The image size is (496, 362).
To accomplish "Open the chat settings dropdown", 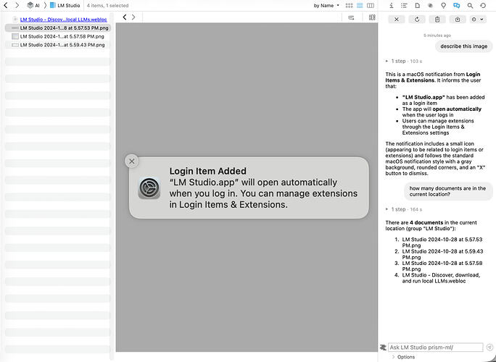I will tap(478, 20).
